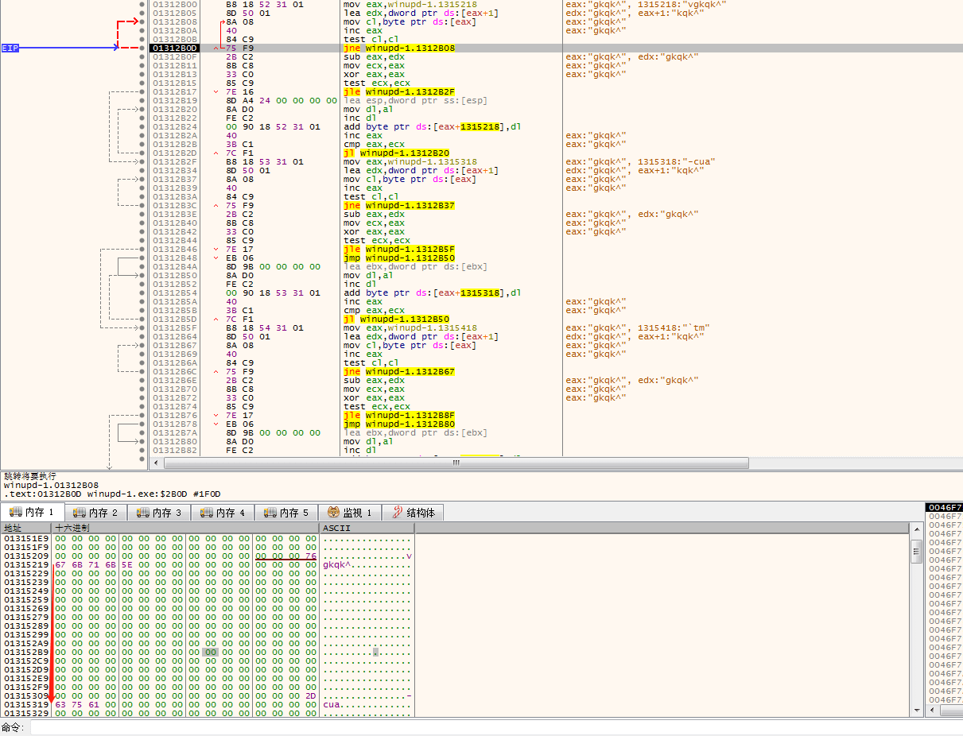Switch to the 结构体 tab
Screen dimensions: 963x736
pos(413,513)
